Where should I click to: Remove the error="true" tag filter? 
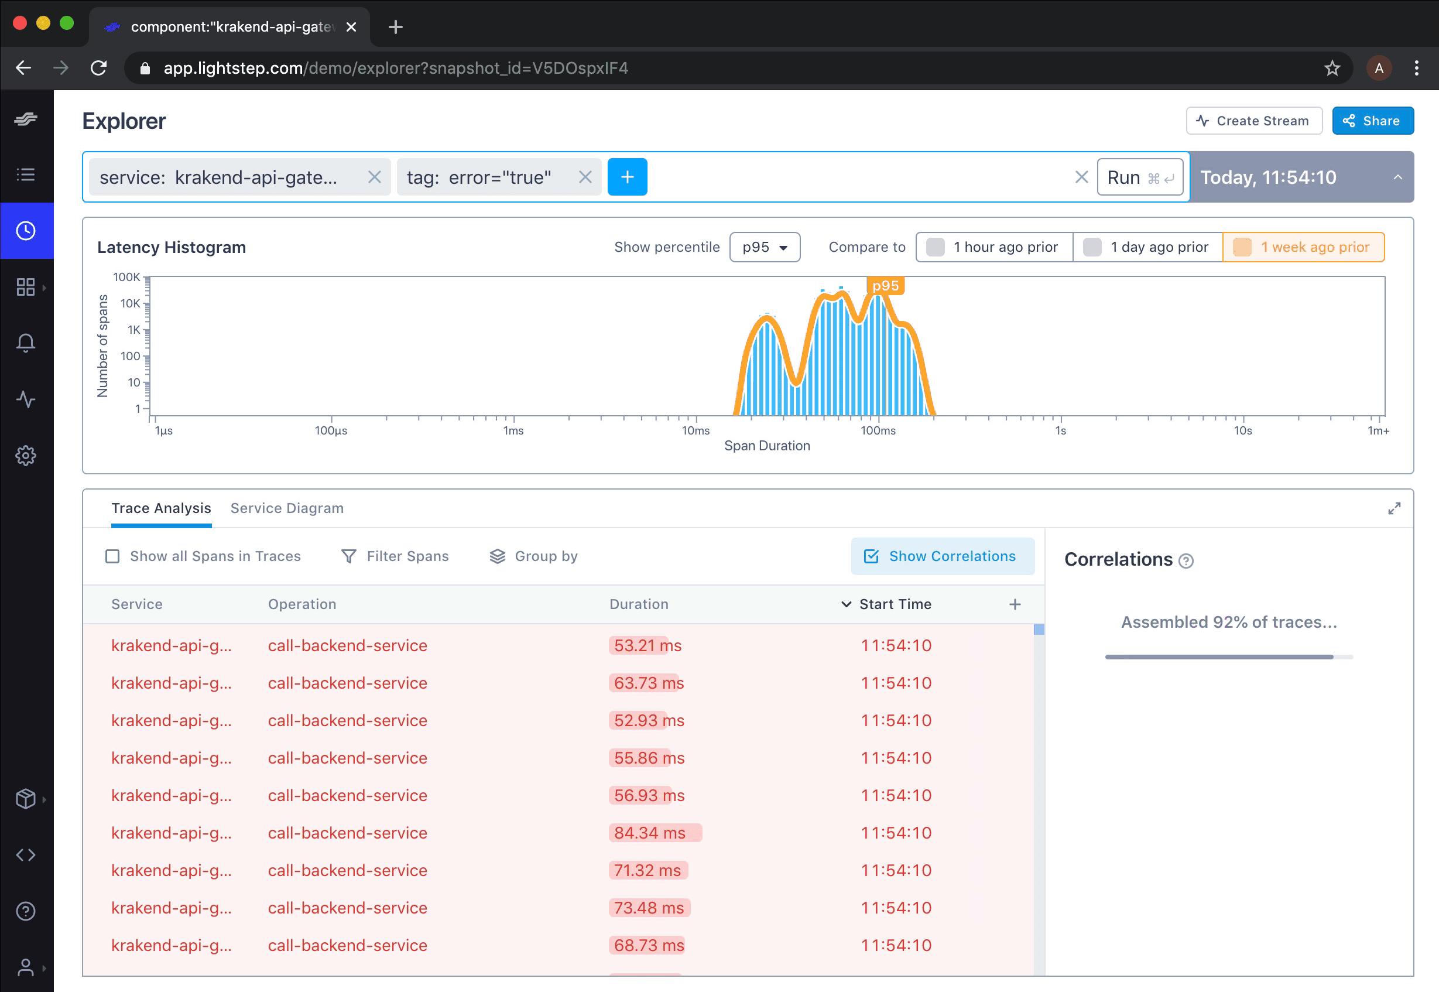585,177
